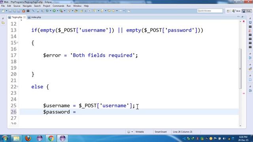Screen dimensions: 253x142
Task: Click the Forward navigation arrow icon
Action: (121, 11)
